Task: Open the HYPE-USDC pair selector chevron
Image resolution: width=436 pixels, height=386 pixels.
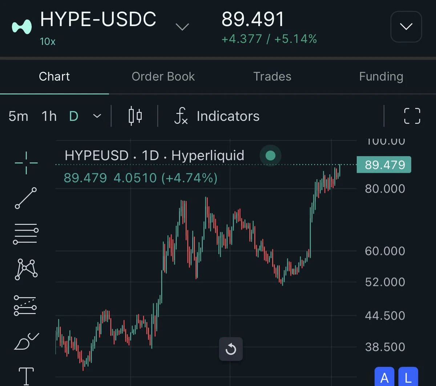Action: coord(182,27)
